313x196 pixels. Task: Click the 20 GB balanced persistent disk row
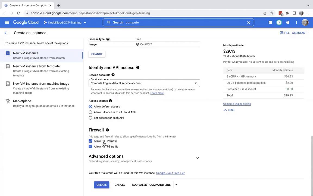click(264, 83)
